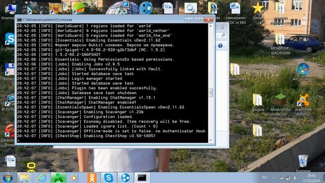Open the IP-TV Player desktop shortcut
The image size is (325, 183).
tap(10, 100)
